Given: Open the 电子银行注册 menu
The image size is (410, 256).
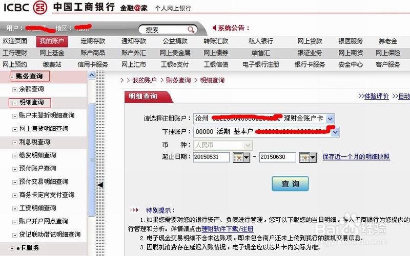Looking at the screenshot, I should click(261, 64).
